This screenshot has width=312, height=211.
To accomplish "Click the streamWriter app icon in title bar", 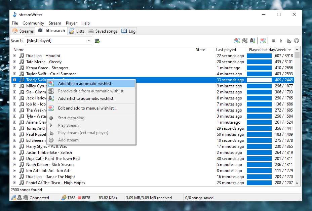I will (x=15, y=14).
